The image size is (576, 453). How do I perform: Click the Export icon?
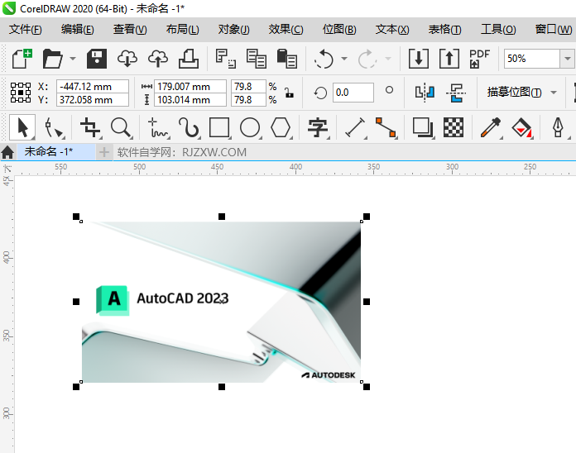(449, 59)
